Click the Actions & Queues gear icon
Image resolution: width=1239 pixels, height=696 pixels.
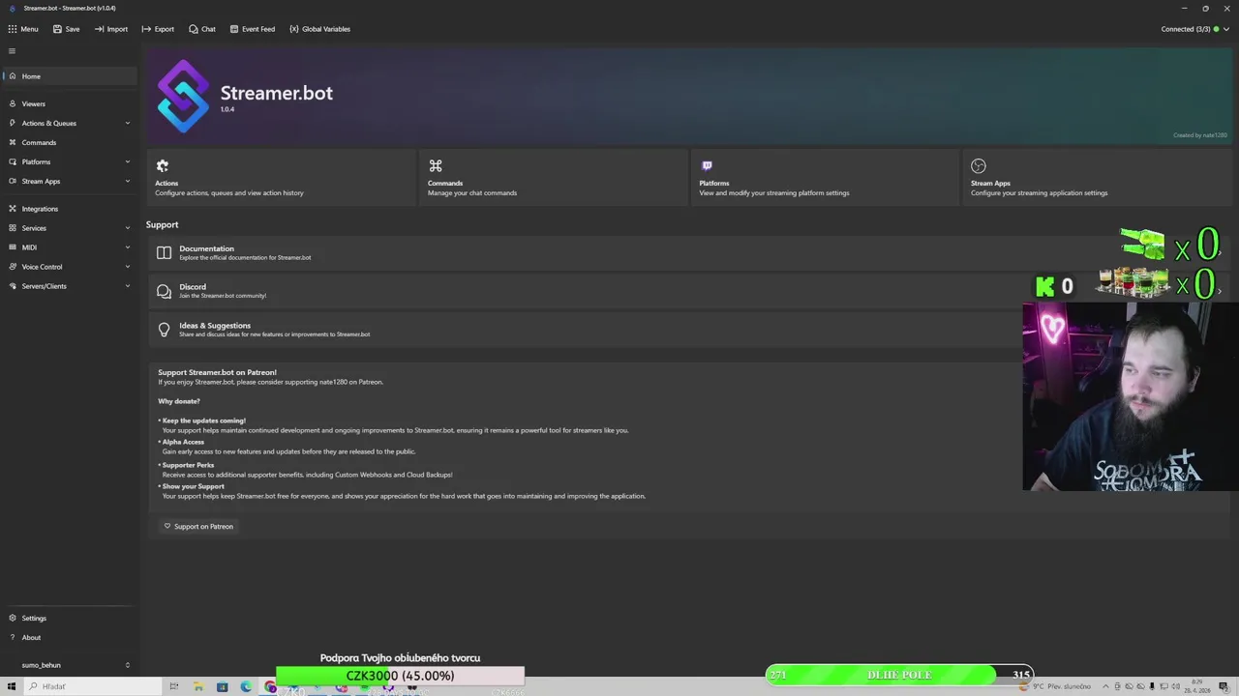coord(13,123)
